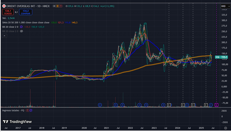Click the BB indicator refresh icon
This screenshot has width=231, height=132.
21,27
